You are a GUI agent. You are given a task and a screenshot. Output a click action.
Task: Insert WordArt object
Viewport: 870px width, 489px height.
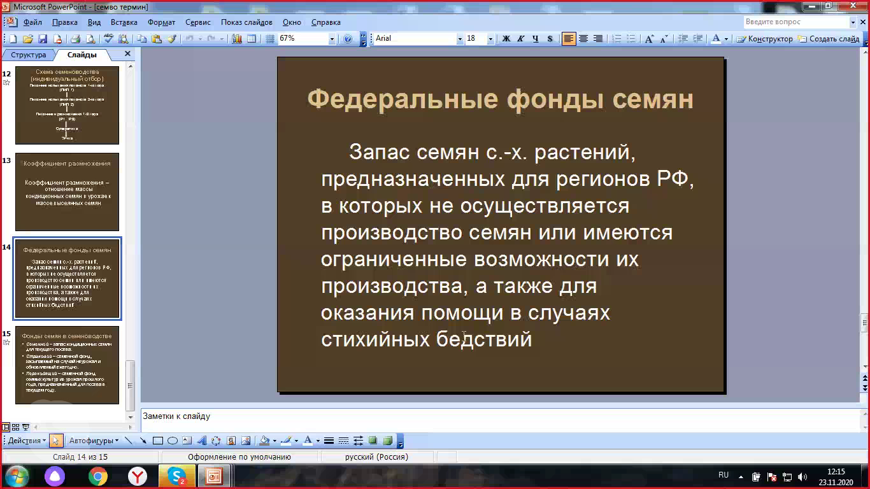201,441
